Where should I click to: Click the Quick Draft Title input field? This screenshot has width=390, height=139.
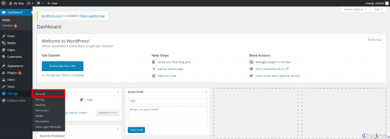point(168,101)
